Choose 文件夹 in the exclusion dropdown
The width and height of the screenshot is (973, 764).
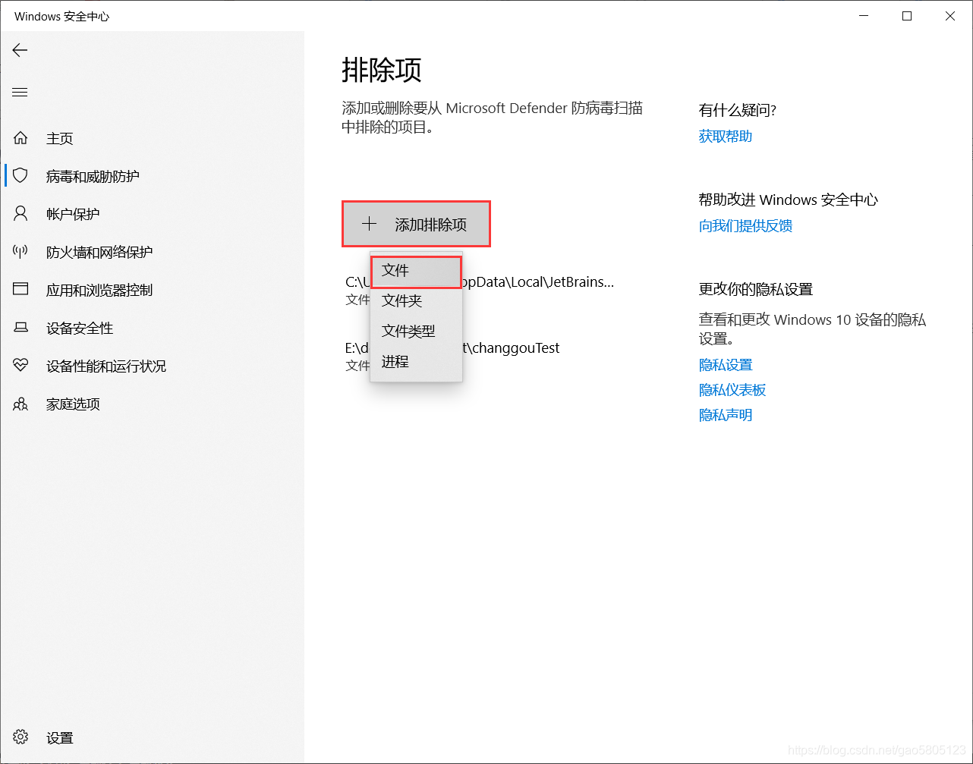(x=403, y=300)
